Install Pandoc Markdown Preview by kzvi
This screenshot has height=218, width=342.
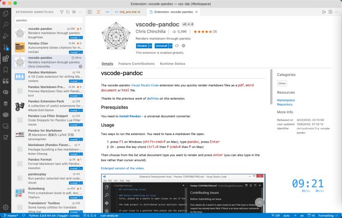74,96
